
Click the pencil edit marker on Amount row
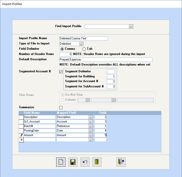coord(21,135)
